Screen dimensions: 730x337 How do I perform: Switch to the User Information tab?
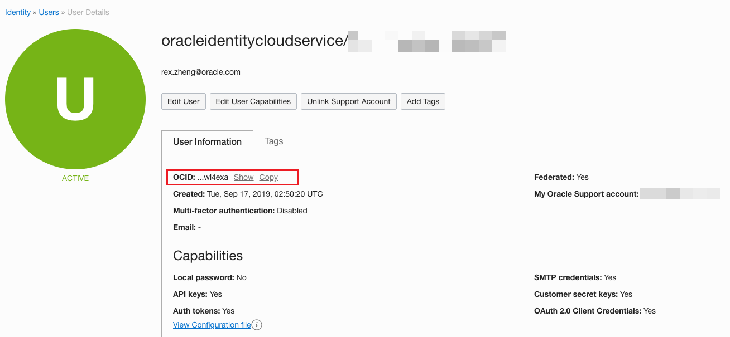click(207, 141)
